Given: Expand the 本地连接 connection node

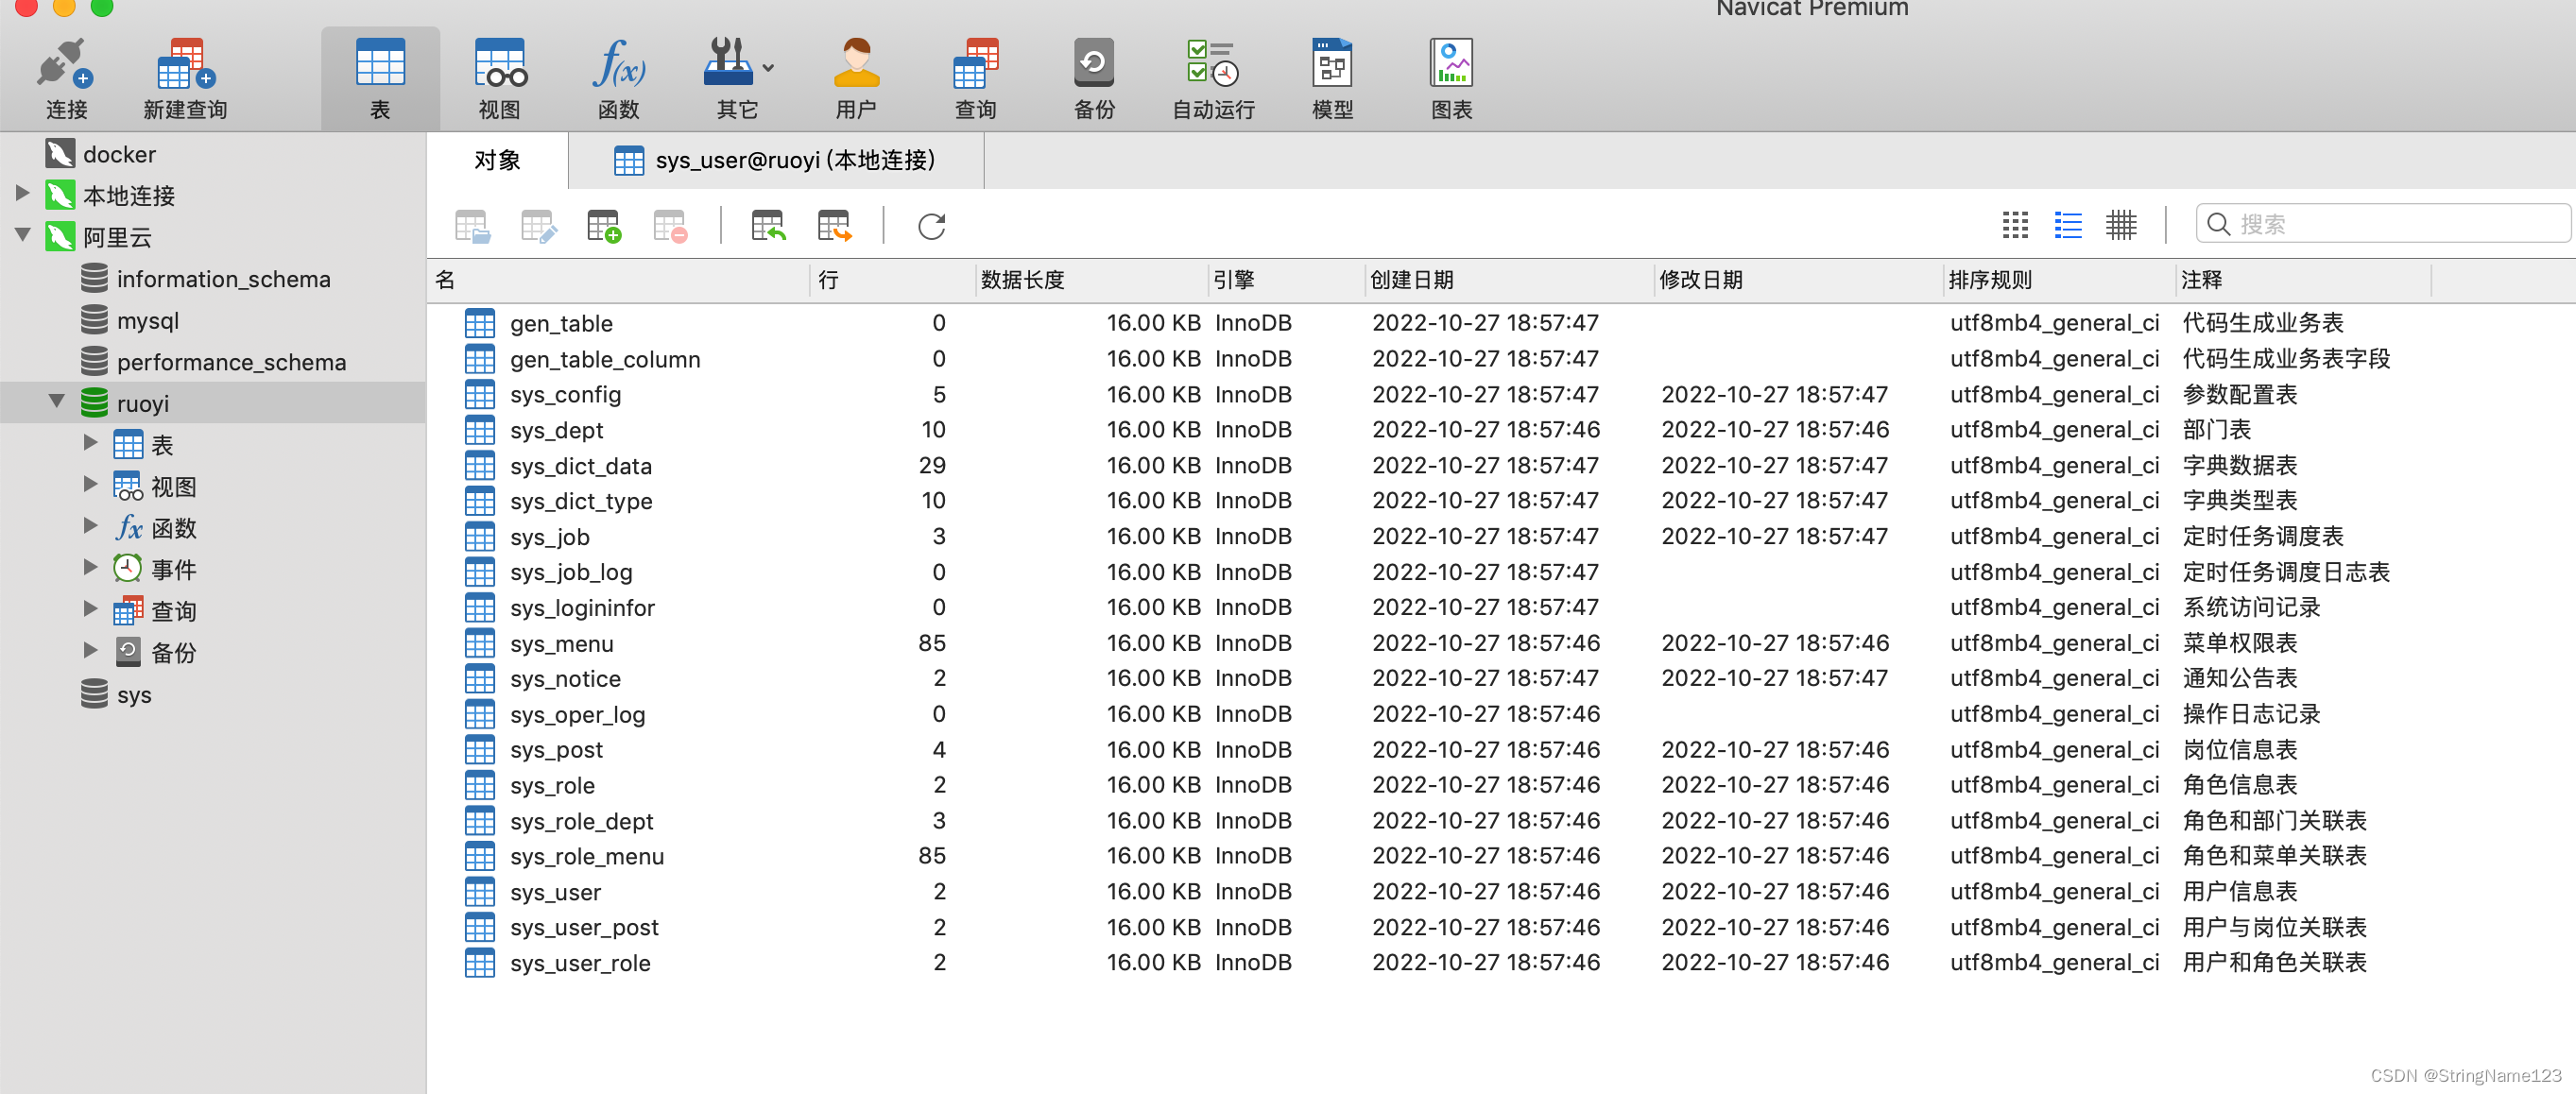Looking at the screenshot, I should (x=22, y=193).
